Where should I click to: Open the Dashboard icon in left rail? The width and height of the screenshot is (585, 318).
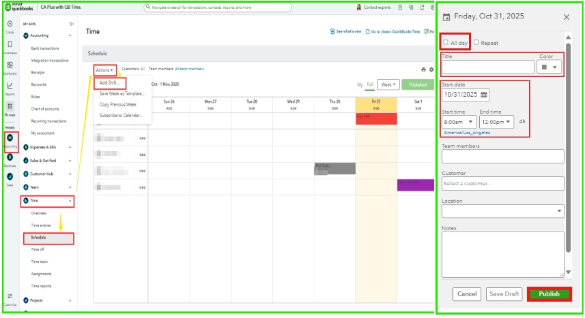tap(10, 65)
